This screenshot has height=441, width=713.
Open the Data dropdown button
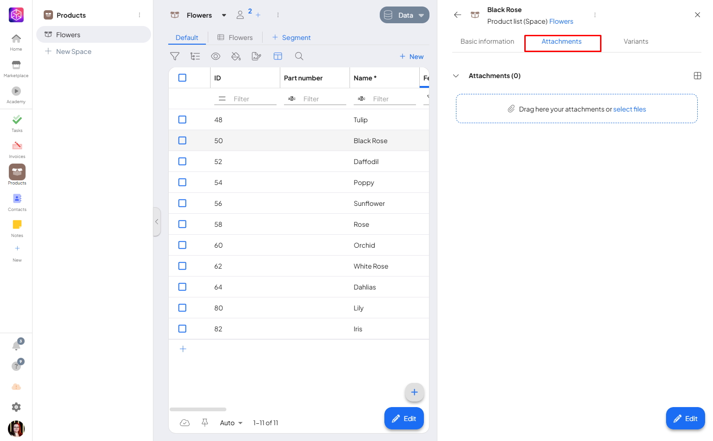pos(404,15)
